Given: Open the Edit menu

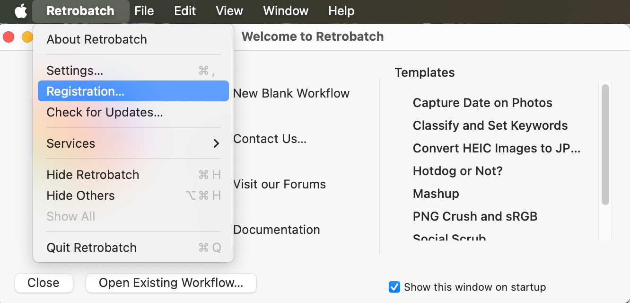Looking at the screenshot, I should click(185, 11).
